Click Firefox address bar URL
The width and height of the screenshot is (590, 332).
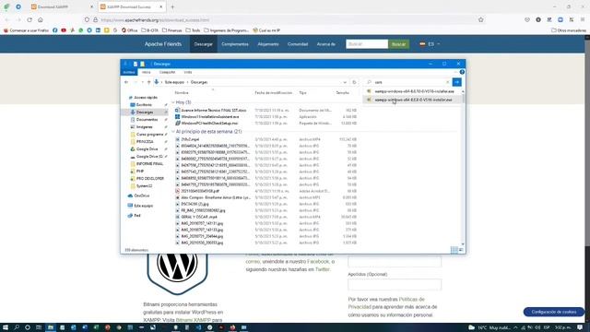pos(155,20)
